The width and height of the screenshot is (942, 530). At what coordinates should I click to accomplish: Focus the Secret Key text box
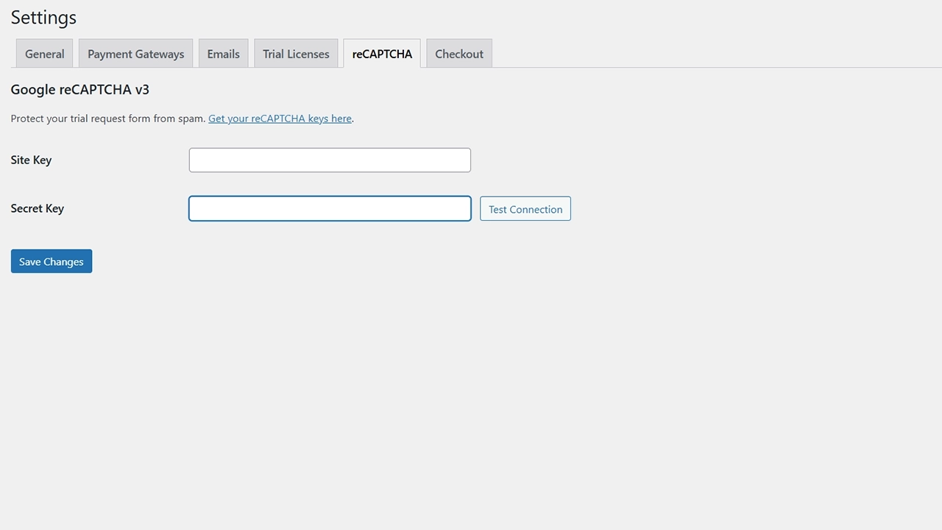(x=330, y=209)
